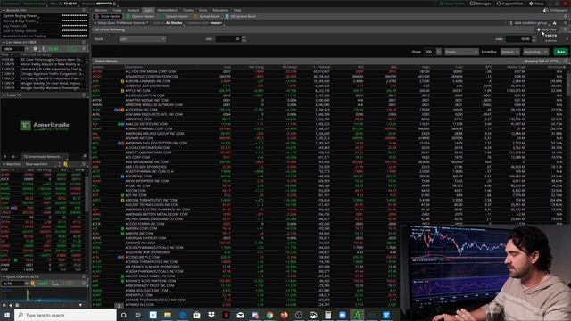This screenshot has height=321, width=571.
Task: Mute the Trader TV speaker icon
Action: coord(13,157)
